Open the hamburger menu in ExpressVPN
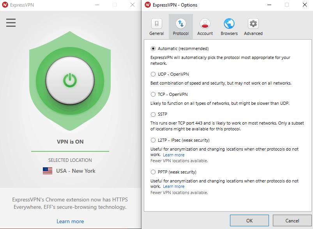Viewport: 313px width, 229px height. coord(11,23)
